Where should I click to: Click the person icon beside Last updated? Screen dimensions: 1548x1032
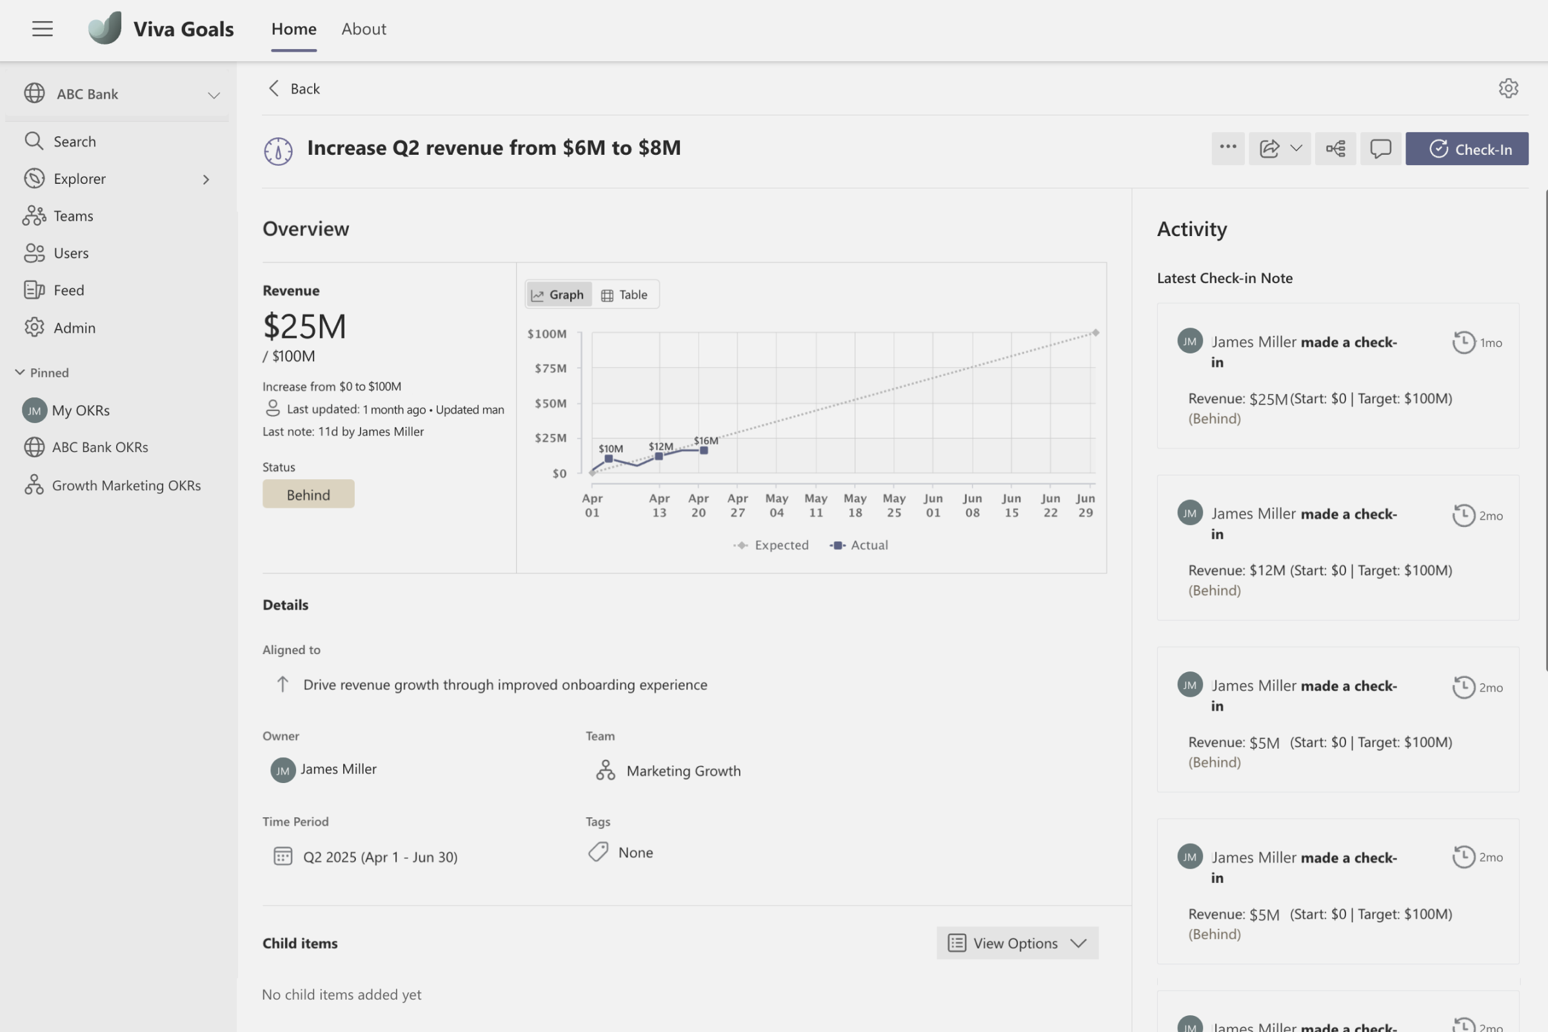(272, 409)
